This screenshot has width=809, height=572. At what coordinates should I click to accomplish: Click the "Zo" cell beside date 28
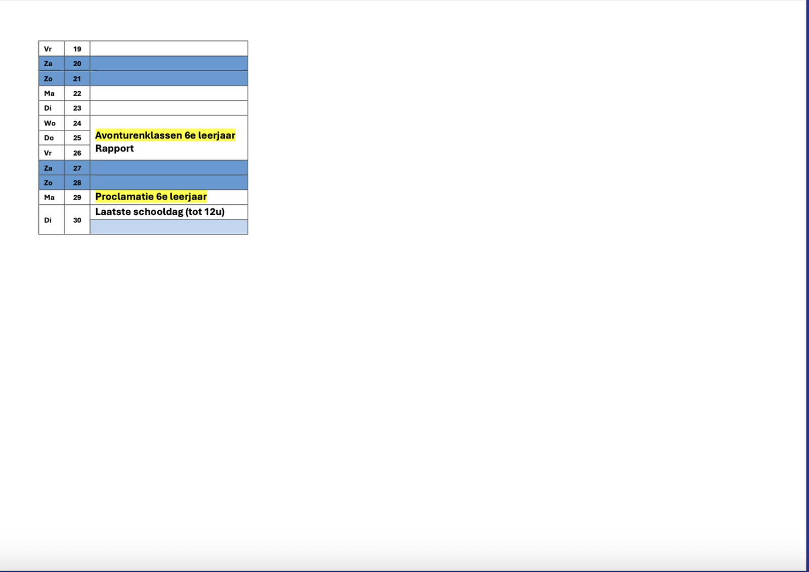point(49,183)
